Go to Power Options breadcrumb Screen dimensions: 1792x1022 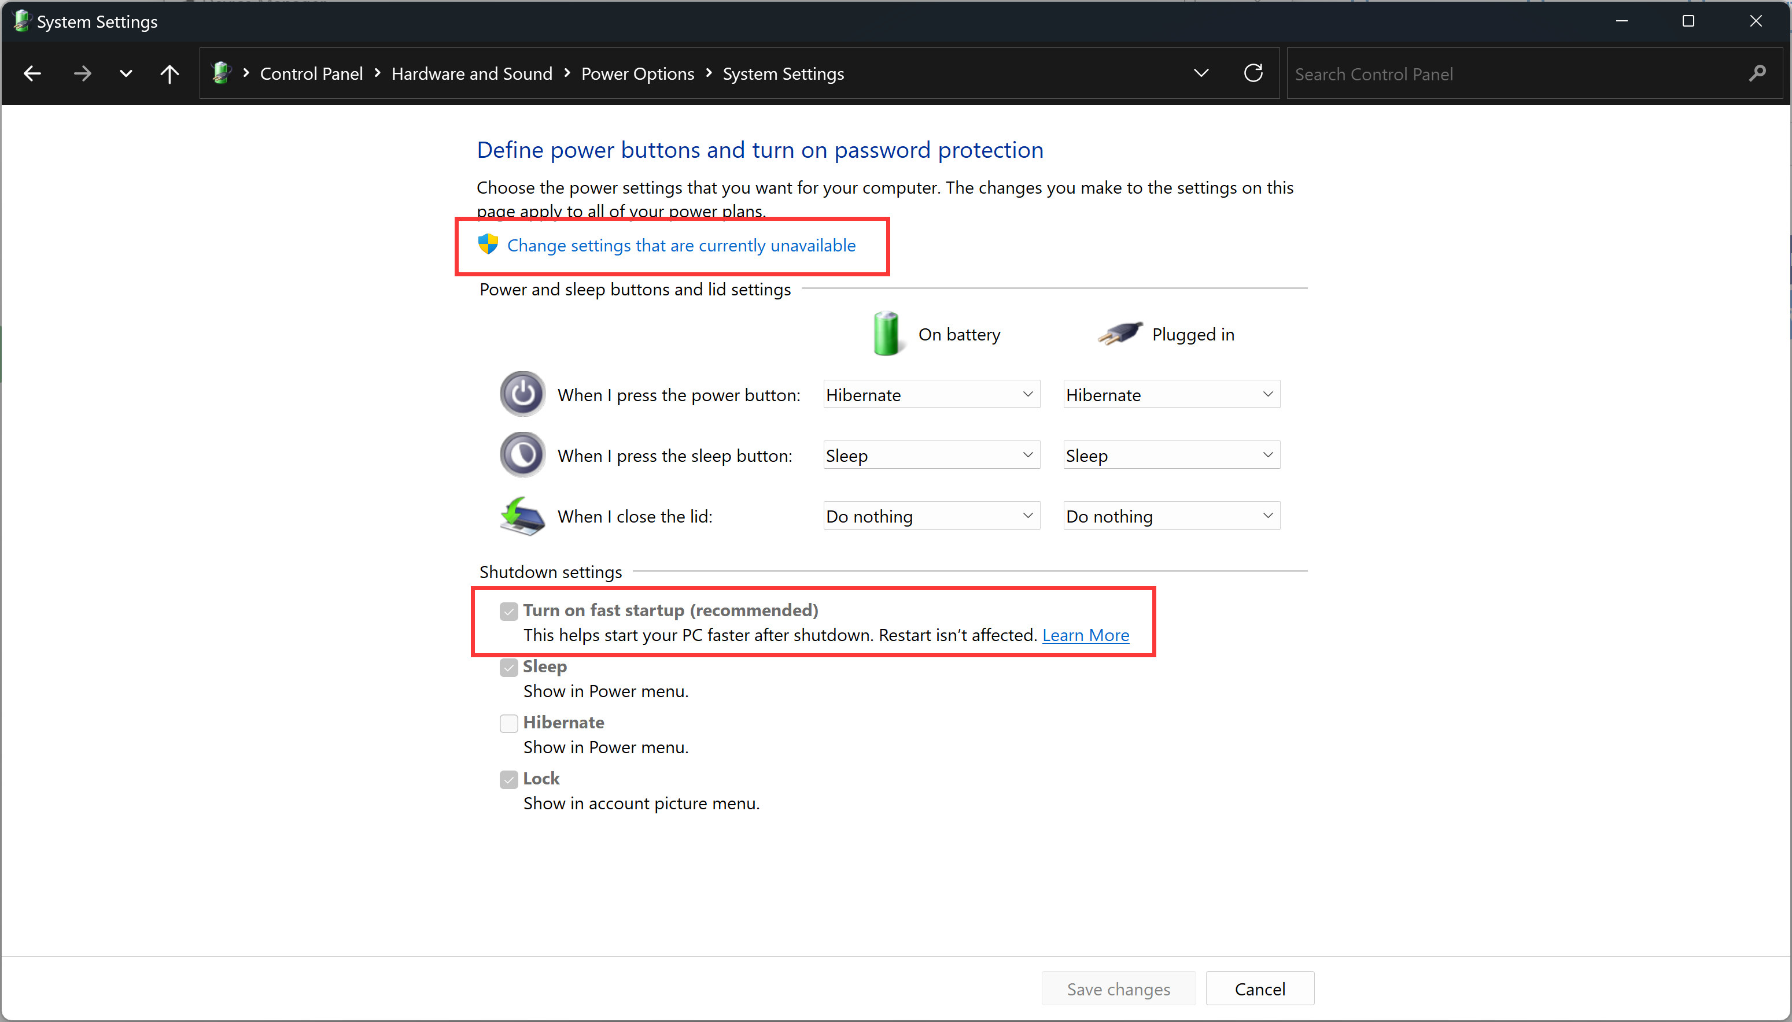coord(637,74)
